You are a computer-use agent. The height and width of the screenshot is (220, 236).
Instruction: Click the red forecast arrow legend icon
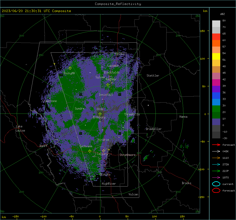coord(216,145)
